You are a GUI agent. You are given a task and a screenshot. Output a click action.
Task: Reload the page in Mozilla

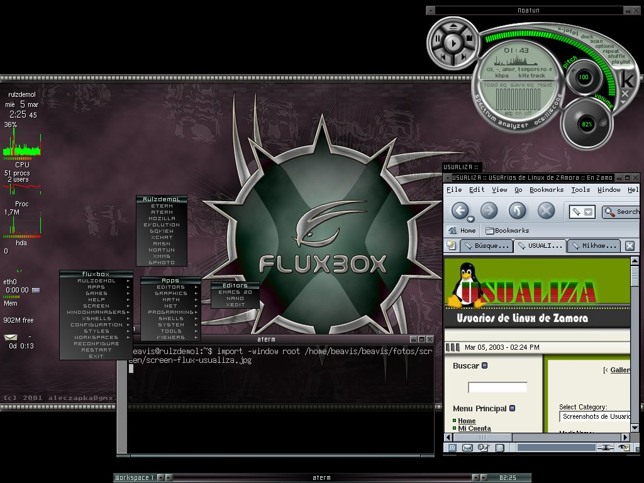click(x=517, y=211)
